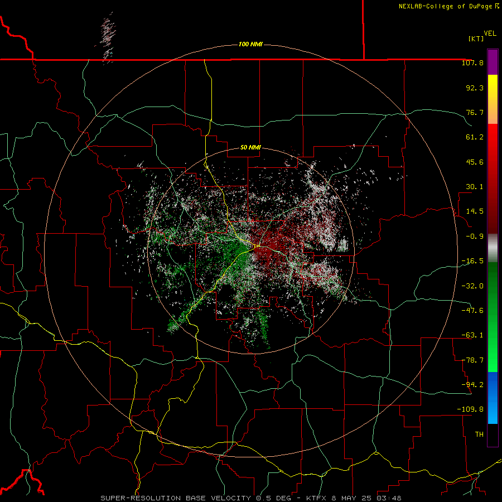The image size is (502, 502).
Task: Click the TH legend label
Action: point(479,434)
